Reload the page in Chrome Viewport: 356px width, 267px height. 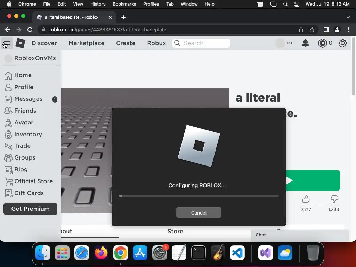point(30,30)
